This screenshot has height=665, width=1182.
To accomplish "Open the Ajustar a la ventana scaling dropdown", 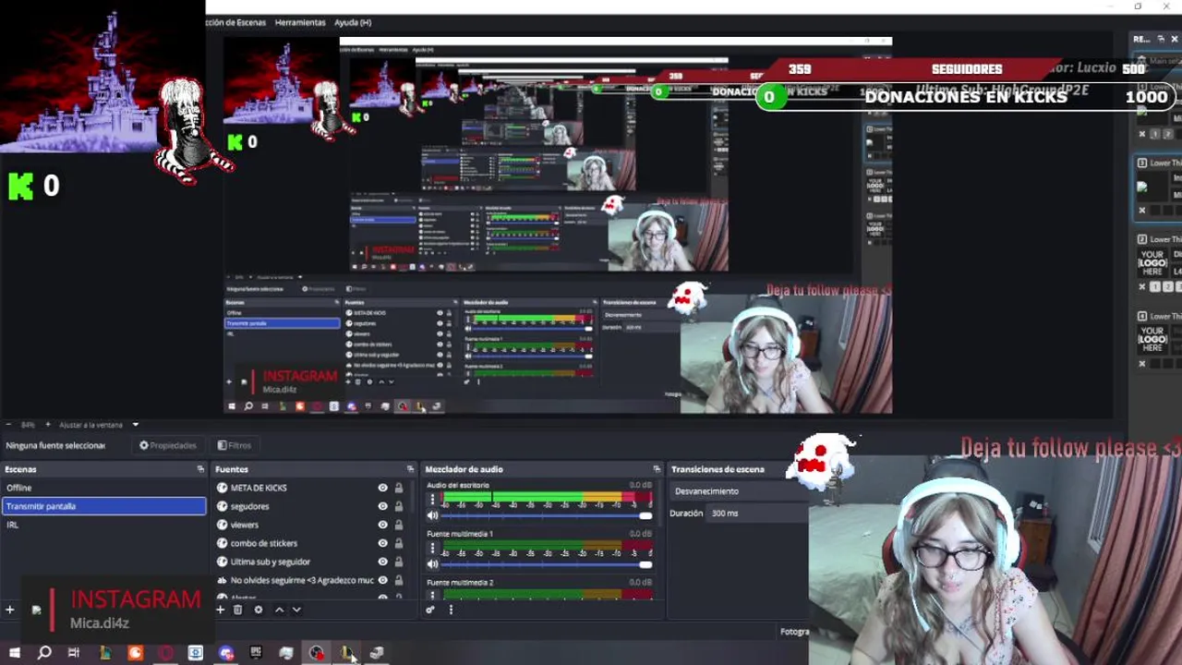I will [x=99, y=425].
